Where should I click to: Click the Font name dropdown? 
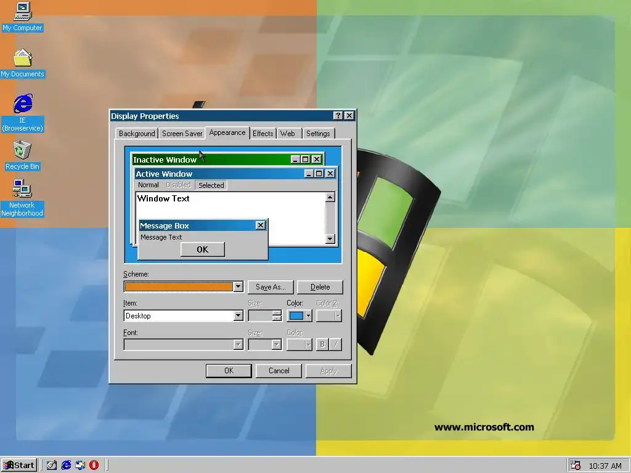point(184,345)
